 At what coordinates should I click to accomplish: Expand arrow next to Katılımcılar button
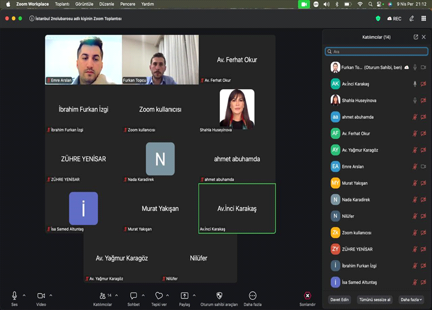(117, 295)
